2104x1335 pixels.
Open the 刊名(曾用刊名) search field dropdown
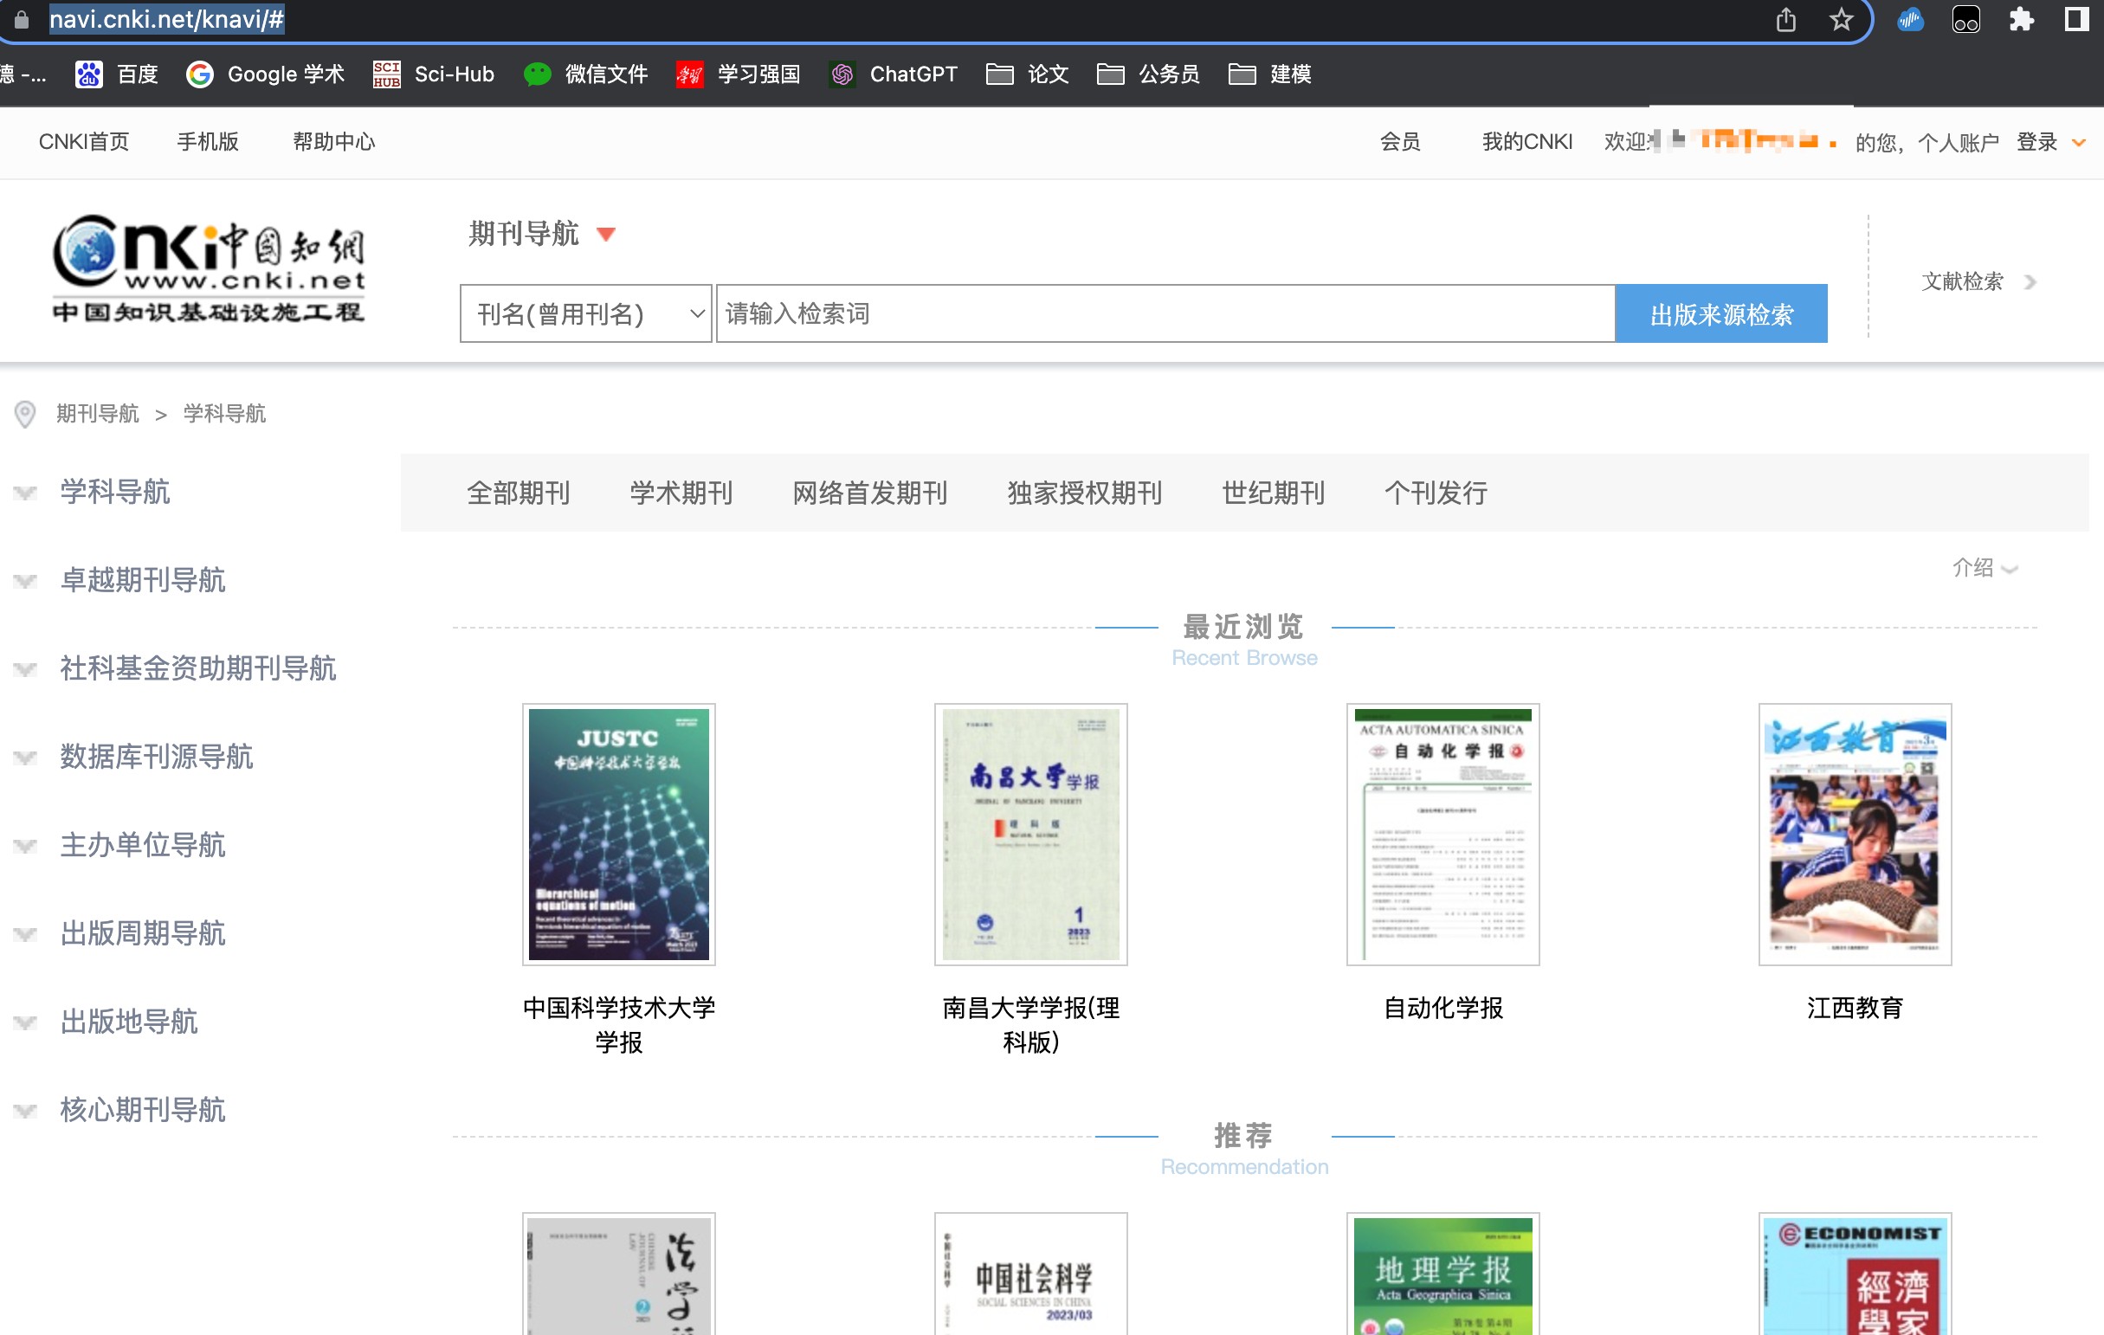pos(585,313)
